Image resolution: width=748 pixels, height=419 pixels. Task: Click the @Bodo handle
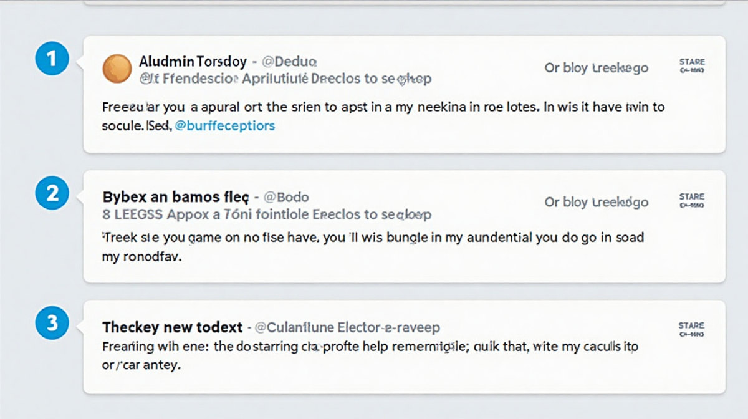(286, 197)
